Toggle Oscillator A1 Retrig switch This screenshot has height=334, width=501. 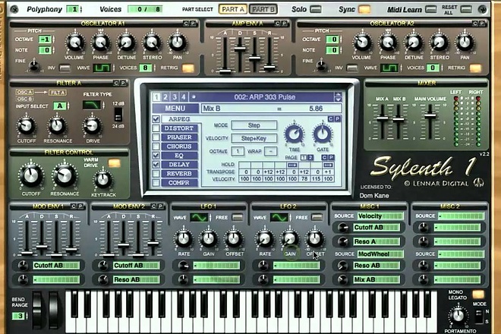[188, 68]
